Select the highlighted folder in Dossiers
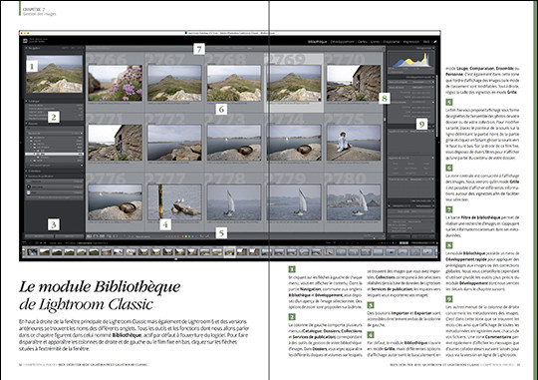The height and width of the screenshot is (380, 538). [54, 155]
